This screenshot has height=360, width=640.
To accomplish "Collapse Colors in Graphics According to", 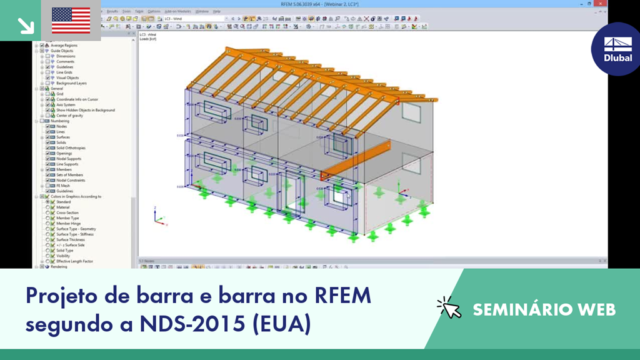I will tap(37, 196).
